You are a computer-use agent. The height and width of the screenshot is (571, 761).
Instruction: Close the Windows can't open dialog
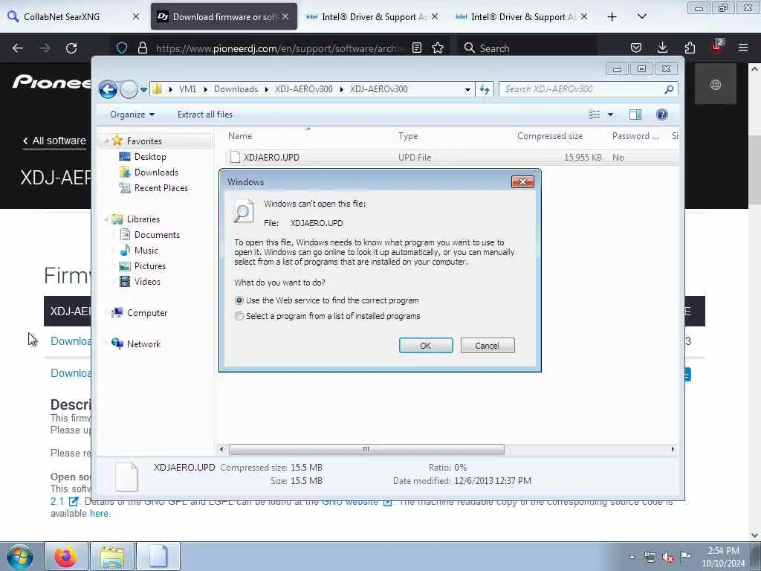click(522, 181)
